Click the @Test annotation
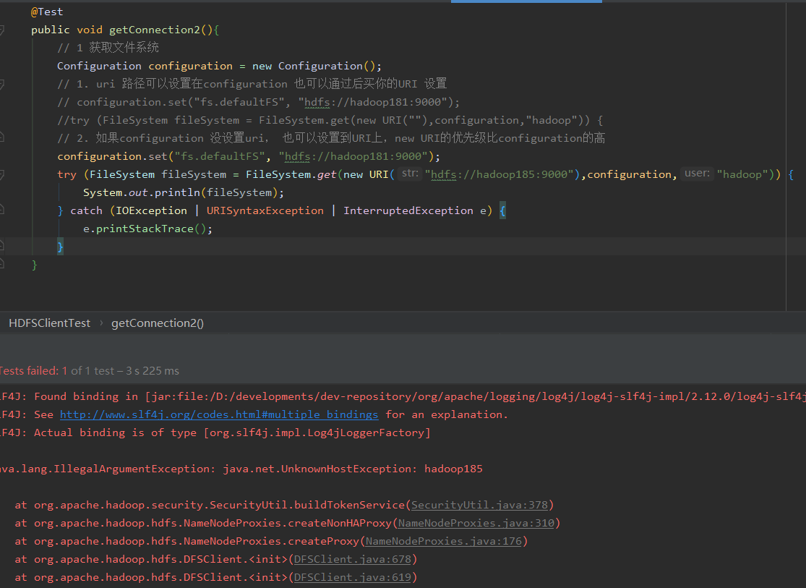 pos(47,12)
